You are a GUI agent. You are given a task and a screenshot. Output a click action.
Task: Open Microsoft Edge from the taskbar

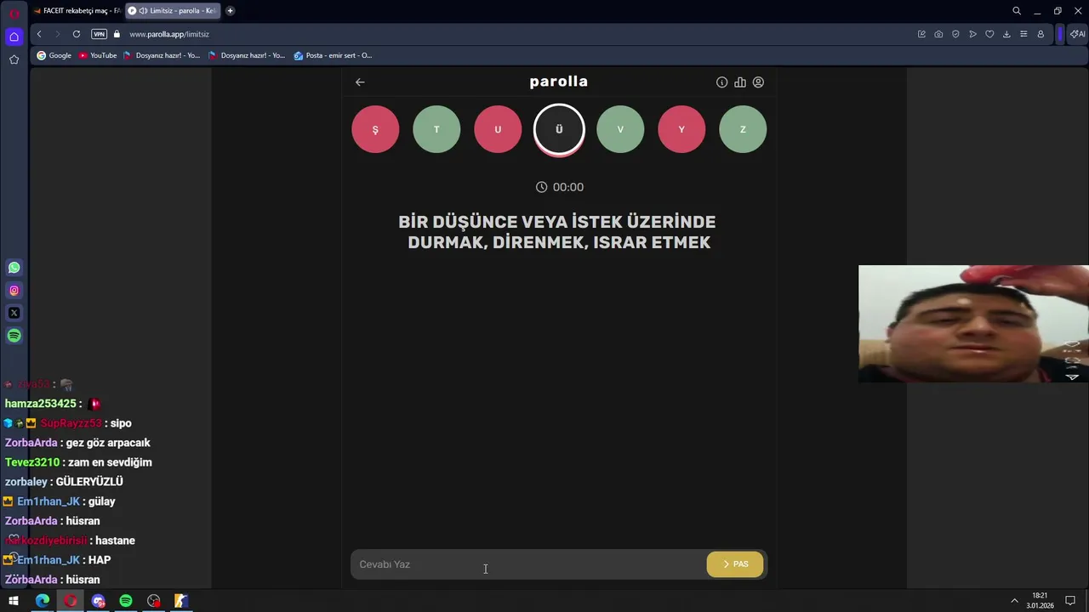pyautogui.click(x=43, y=601)
